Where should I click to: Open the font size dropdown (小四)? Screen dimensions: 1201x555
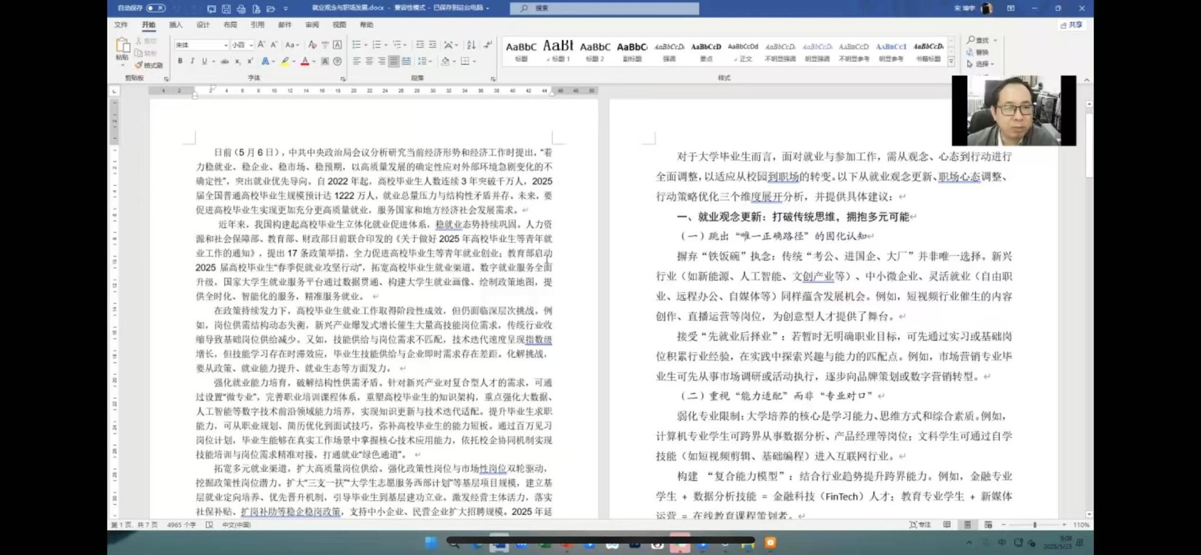pos(251,45)
